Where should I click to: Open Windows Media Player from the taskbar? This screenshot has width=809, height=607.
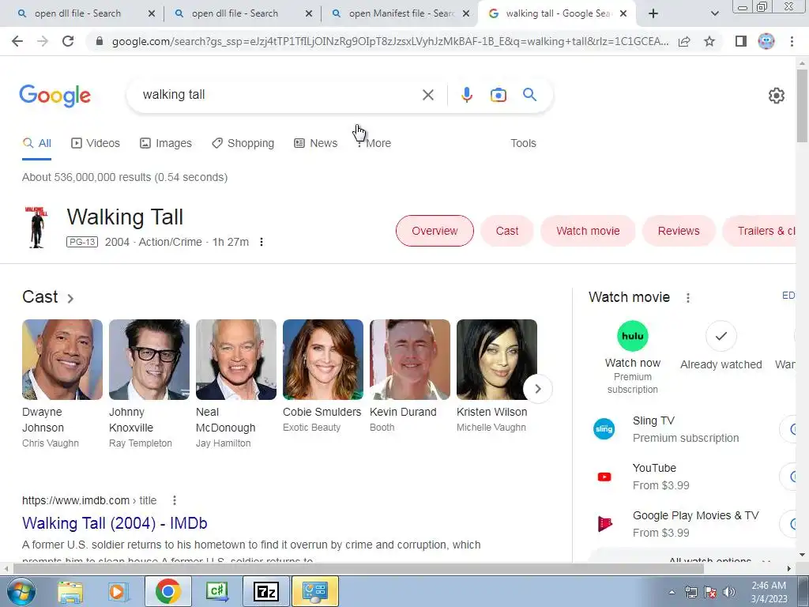118,591
